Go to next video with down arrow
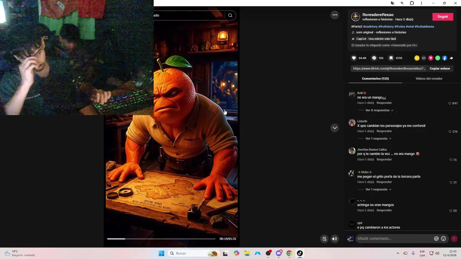This screenshot has height=259, width=461. tap(335, 128)
